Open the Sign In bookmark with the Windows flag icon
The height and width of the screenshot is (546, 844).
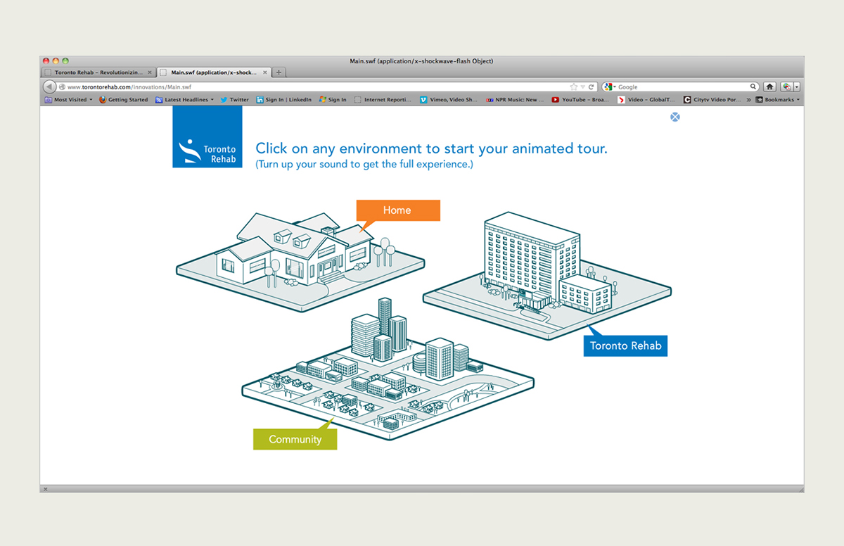pyautogui.click(x=333, y=100)
